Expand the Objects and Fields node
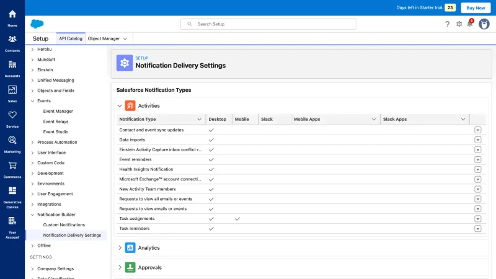Image resolution: width=496 pixels, height=279 pixels. point(32,91)
